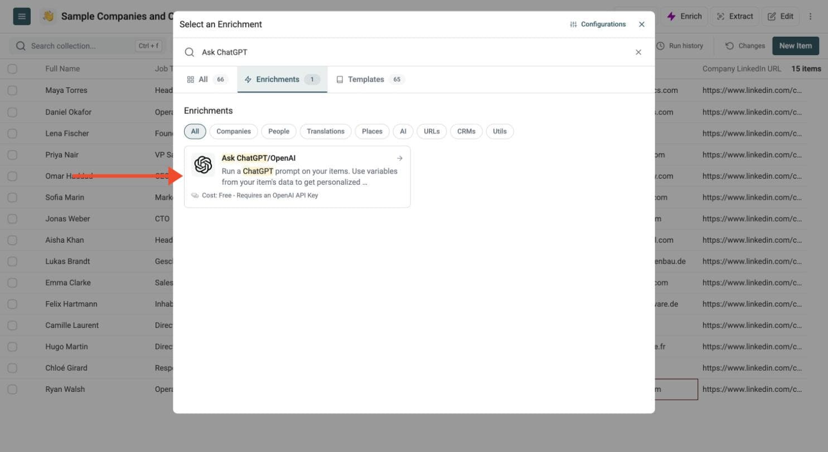Click the name Lukas Brandt

coord(67,261)
